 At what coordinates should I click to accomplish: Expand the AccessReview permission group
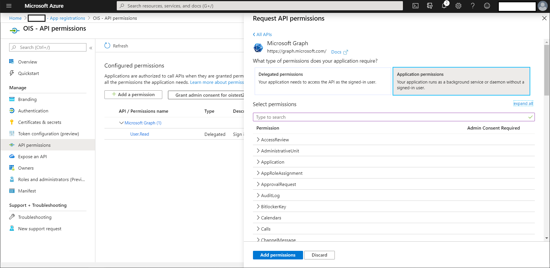[x=258, y=140]
